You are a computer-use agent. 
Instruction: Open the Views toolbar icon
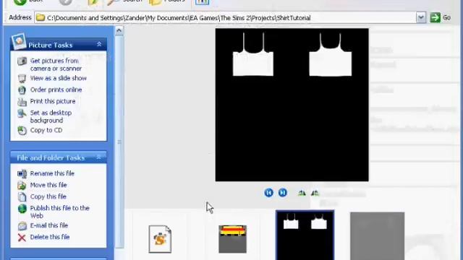tap(203, 1)
